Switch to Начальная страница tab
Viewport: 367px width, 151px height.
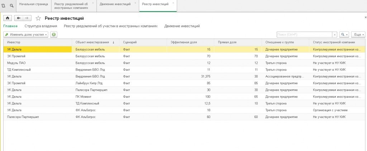34,4
